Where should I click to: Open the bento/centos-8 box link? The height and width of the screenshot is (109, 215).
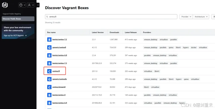tap(59, 95)
